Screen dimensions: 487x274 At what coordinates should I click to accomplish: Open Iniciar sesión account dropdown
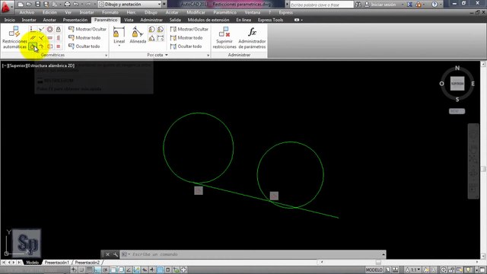coord(384,5)
